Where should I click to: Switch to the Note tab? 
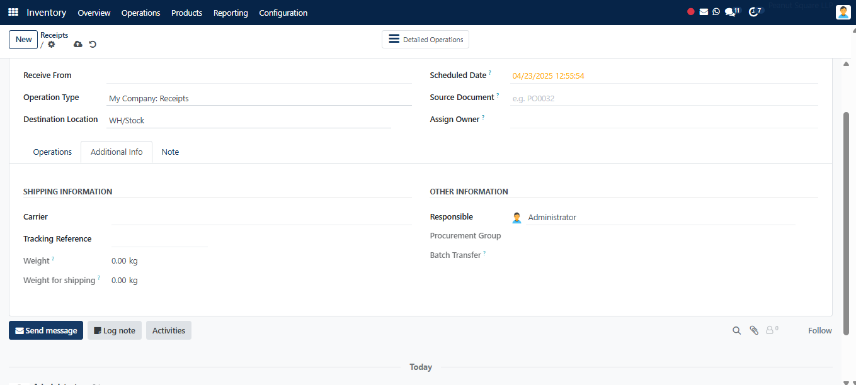coord(170,152)
